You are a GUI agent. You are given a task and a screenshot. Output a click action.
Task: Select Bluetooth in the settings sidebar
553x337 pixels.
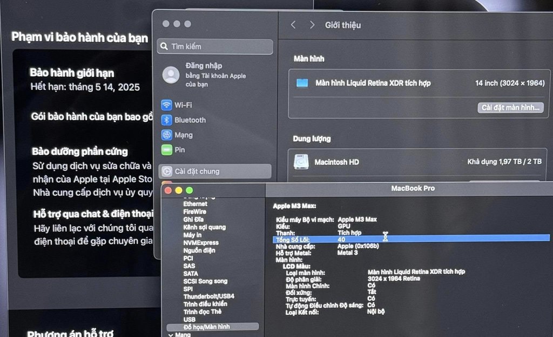pyautogui.click(x=190, y=120)
